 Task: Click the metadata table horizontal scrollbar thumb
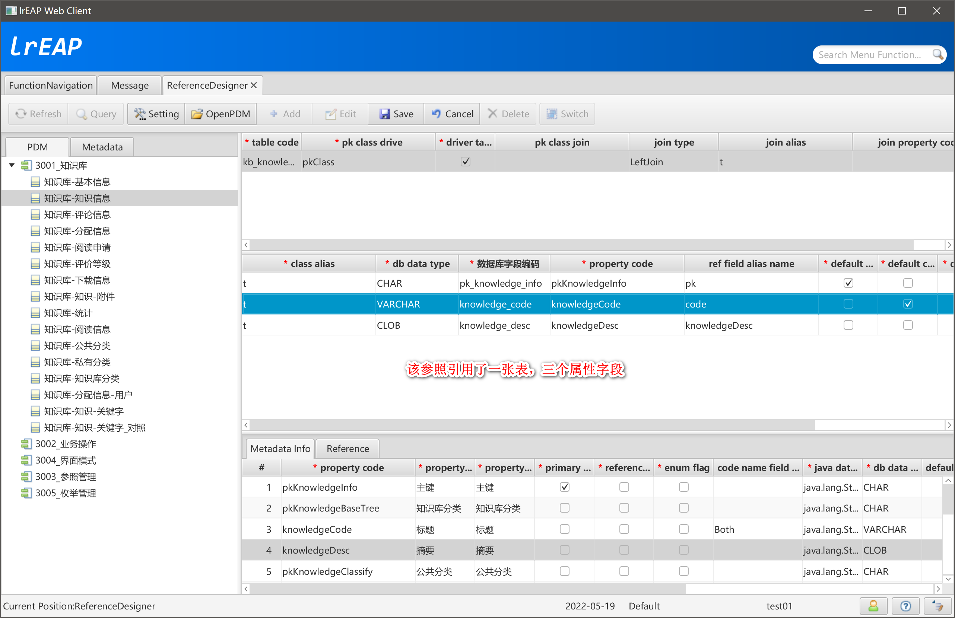coord(468,589)
